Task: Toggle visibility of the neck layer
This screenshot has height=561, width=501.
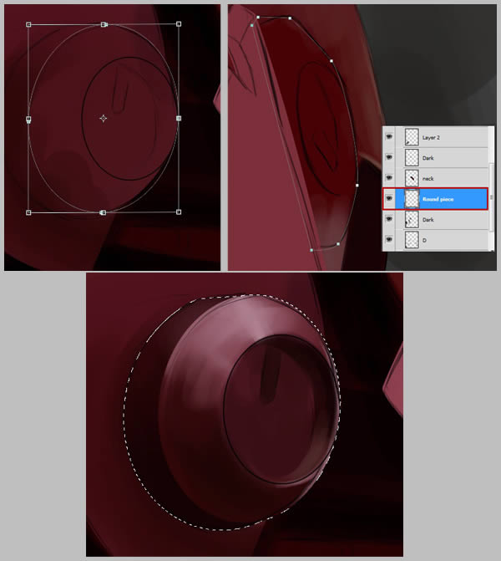Action: 389,178
